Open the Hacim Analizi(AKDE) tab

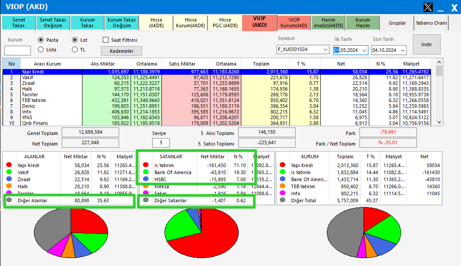[328, 23]
